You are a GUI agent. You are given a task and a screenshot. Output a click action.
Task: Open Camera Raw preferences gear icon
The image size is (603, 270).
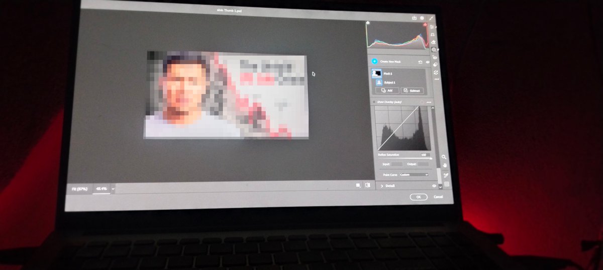(422, 18)
